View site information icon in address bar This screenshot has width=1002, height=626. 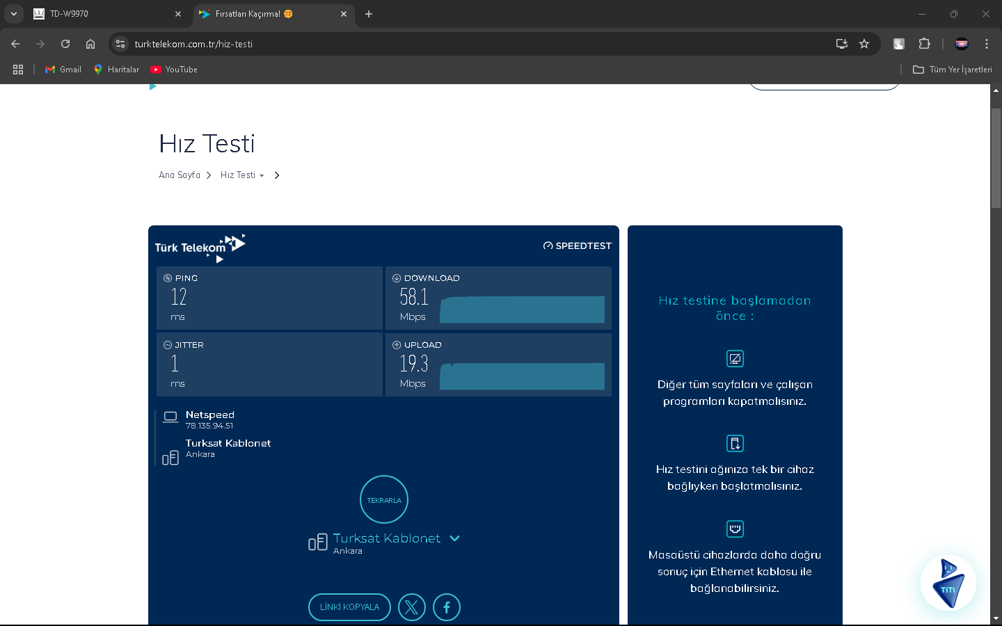coord(120,44)
